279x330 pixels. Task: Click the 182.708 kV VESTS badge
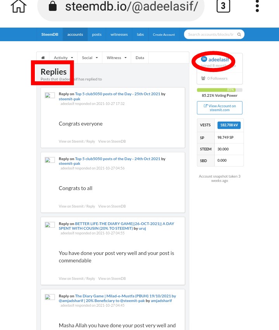229,125
